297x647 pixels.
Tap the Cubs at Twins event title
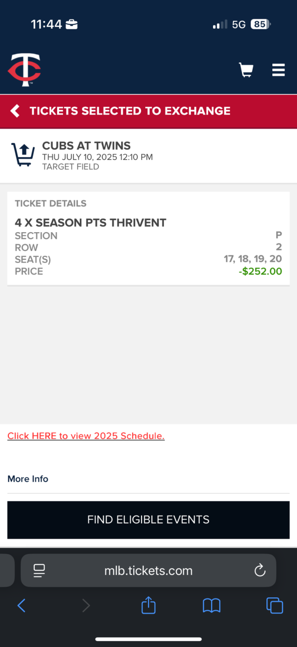pos(86,146)
